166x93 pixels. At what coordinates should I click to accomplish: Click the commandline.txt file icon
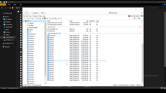pos(48,29)
